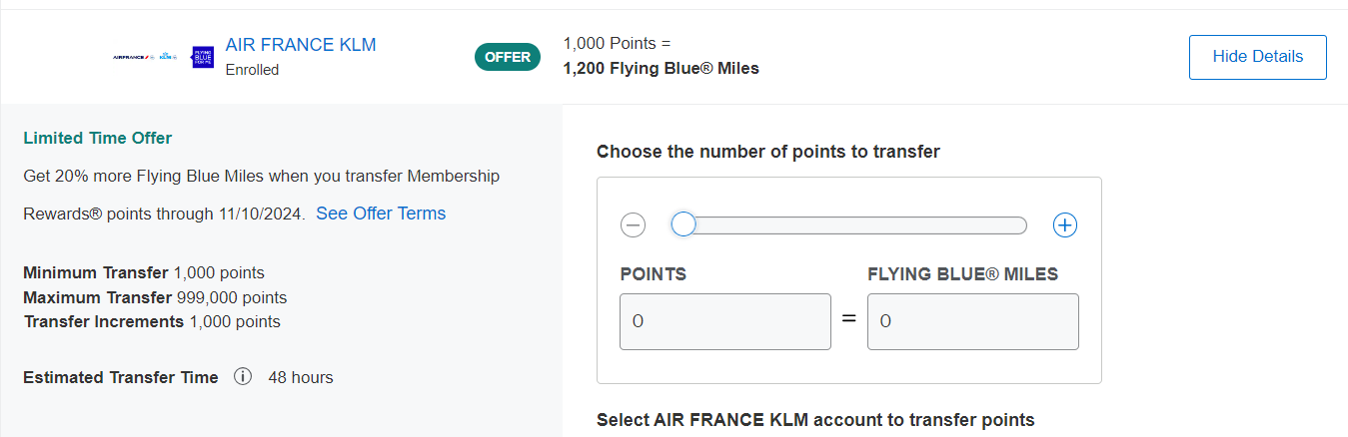This screenshot has height=437, width=1348.
Task: Click the equals sign between the fields
Action: coord(849,321)
